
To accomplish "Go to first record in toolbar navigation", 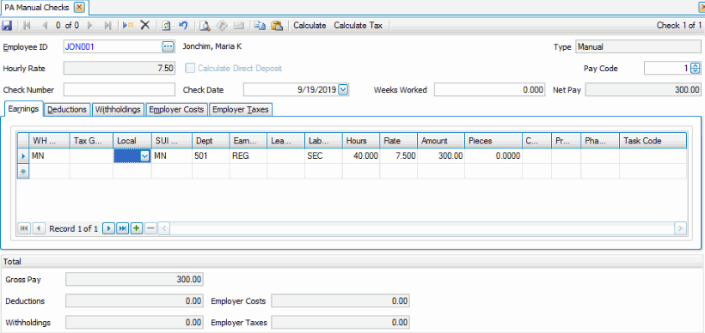I will coord(27,26).
